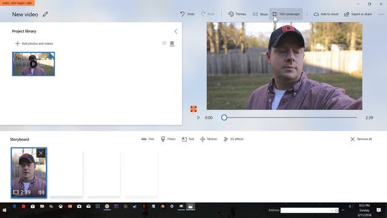Toggle the storyboard clip's volume icon
Viewport: 387px width, 218px height.
pos(42,192)
